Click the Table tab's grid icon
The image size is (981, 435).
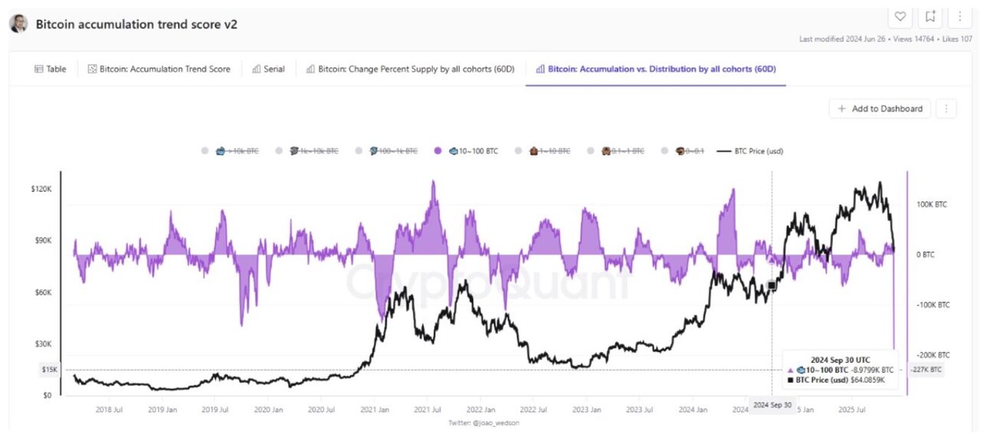coord(39,69)
